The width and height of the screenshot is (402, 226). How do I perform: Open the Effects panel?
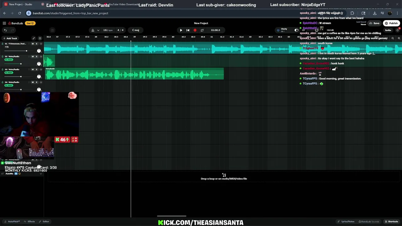pos(30,222)
